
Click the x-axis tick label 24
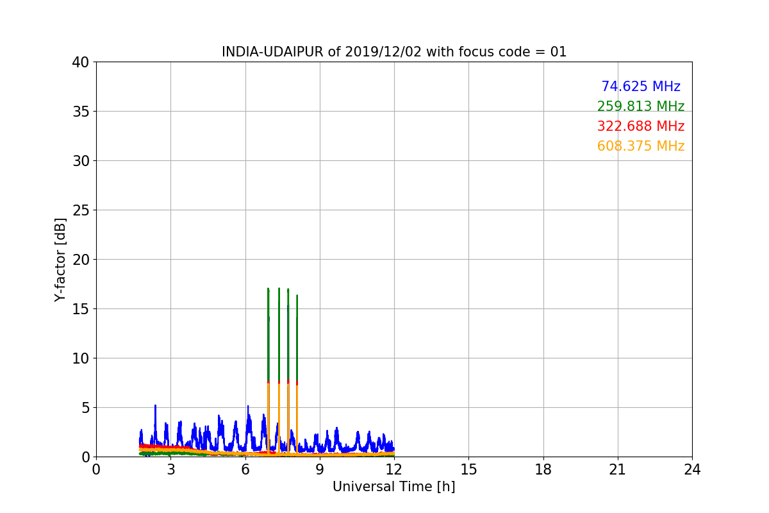coord(692,469)
